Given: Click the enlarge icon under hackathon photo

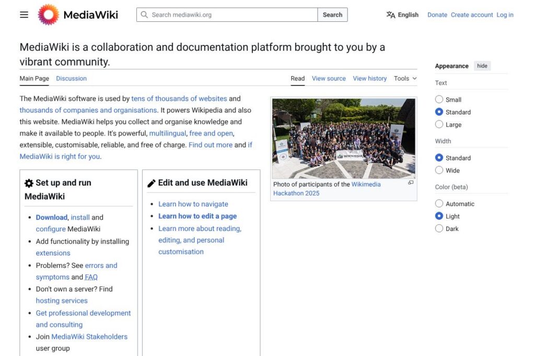Looking at the screenshot, I should 411,183.
